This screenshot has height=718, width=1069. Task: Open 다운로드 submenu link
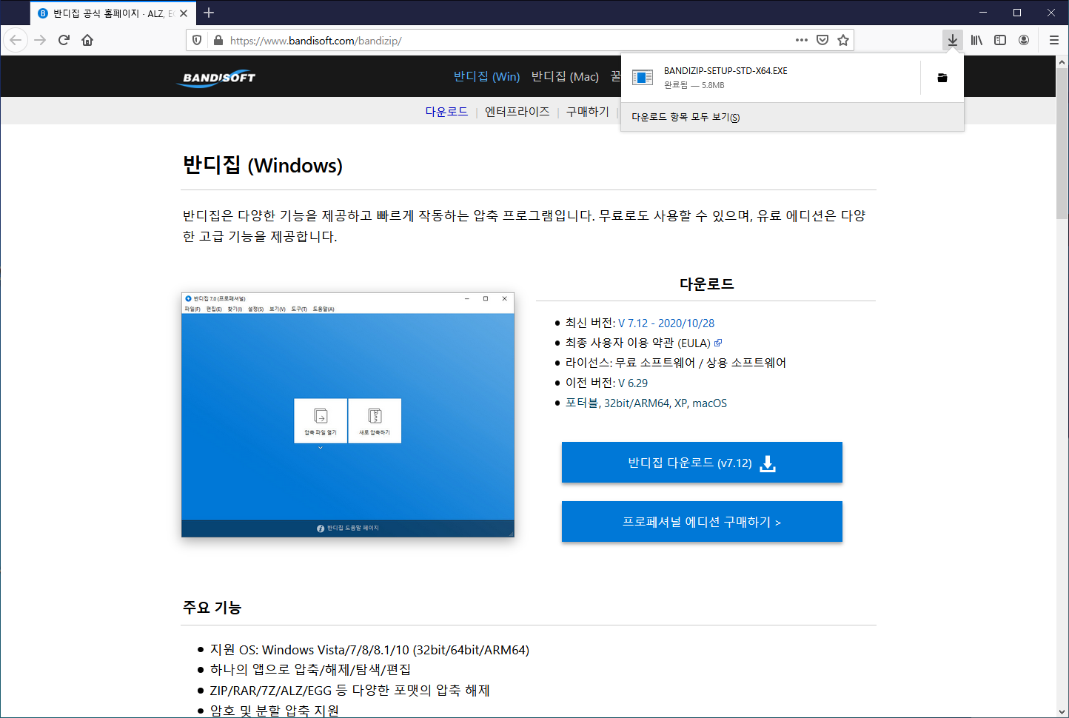click(446, 111)
